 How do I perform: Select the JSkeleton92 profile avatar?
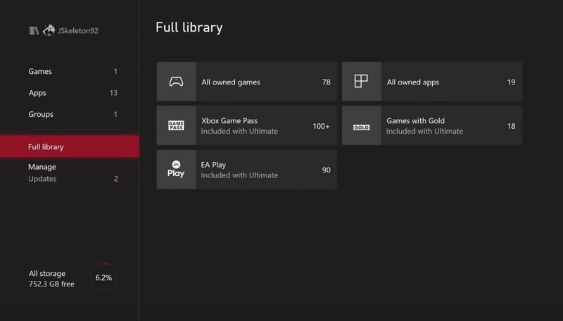[x=49, y=30]
